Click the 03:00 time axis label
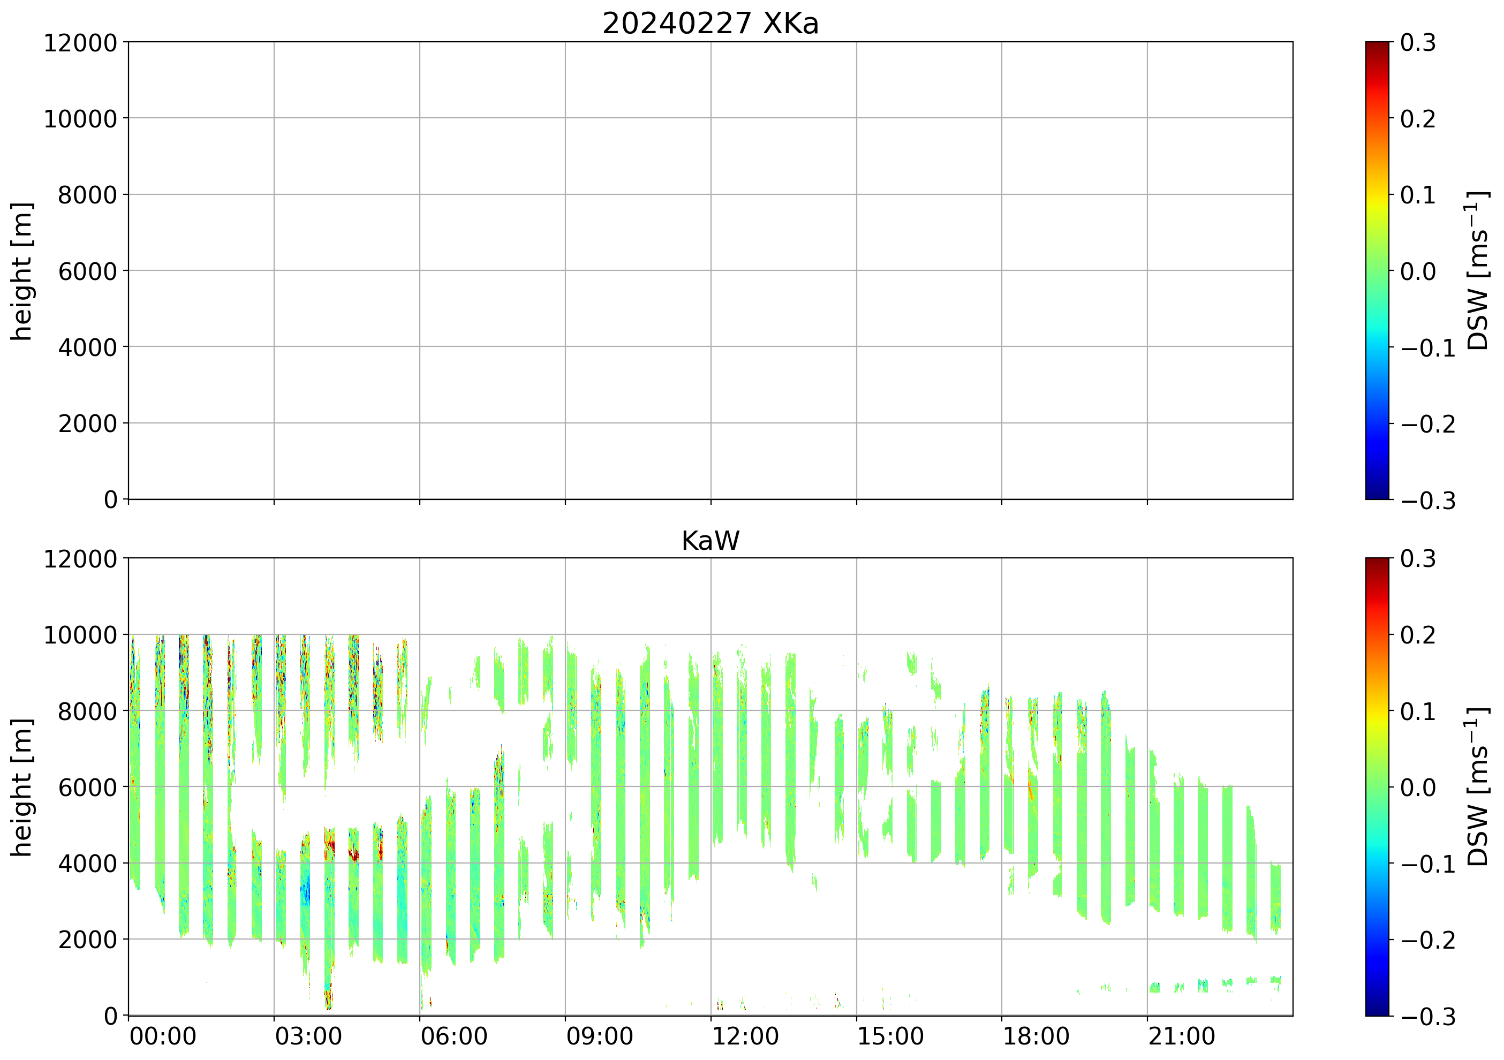The height and width of the screenshot is (1060, 1504). (x=308, y=1037)
